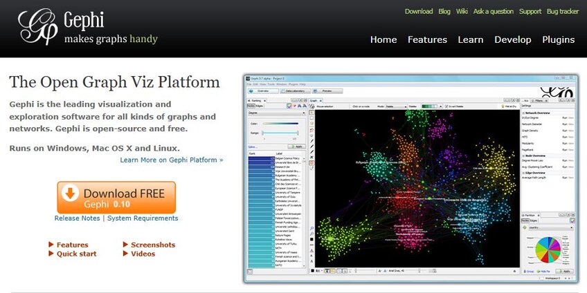Open the Quick start link
Image resolution: width=587 pixels, height=293 pixels.
click(76, 254)
